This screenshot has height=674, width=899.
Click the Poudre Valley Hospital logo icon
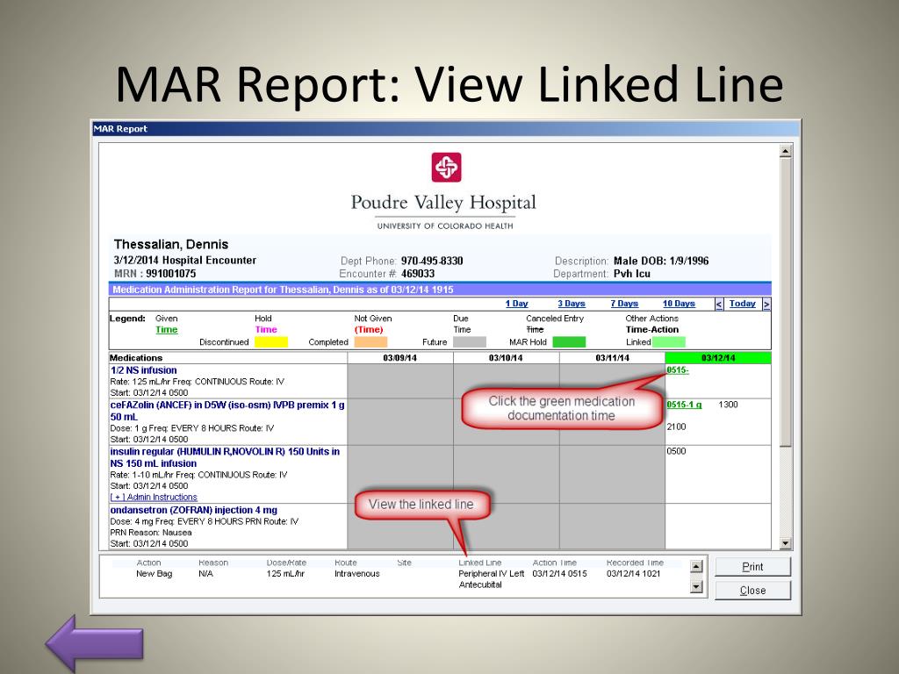446,168
